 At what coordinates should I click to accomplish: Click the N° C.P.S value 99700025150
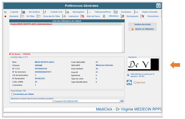41,69
